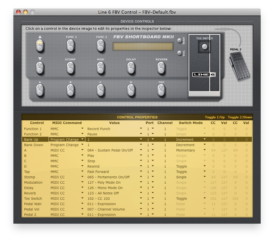
Task: Select the REVERB footswitch
Action: (x=161, y=68)
